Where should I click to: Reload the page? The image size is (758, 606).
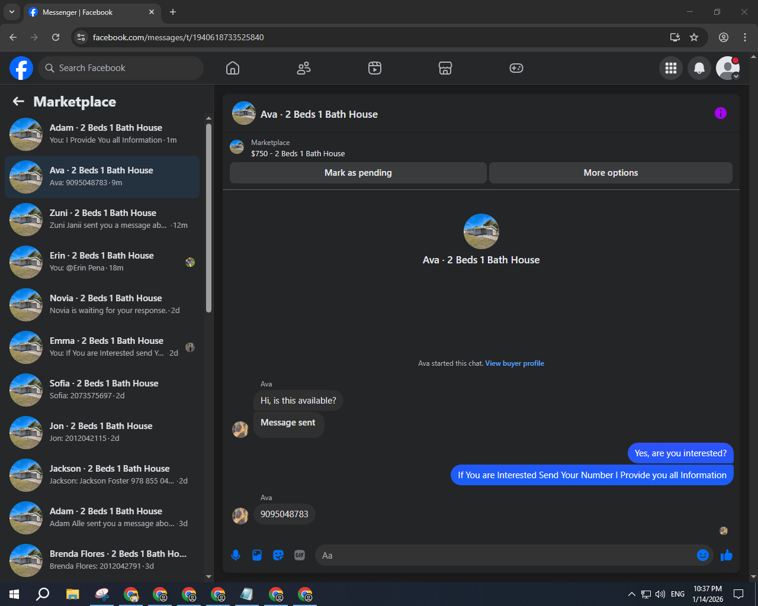[x=56, y=37]
